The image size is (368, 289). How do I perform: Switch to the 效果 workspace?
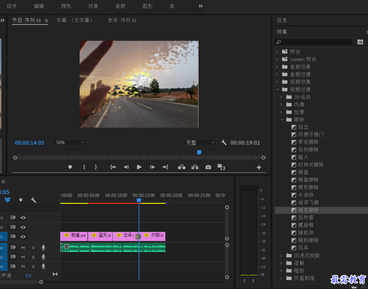click(93, 6)
